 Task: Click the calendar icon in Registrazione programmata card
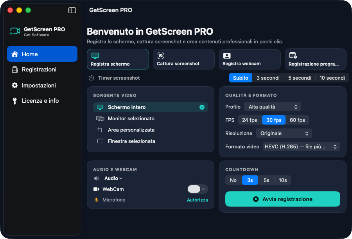293,55
